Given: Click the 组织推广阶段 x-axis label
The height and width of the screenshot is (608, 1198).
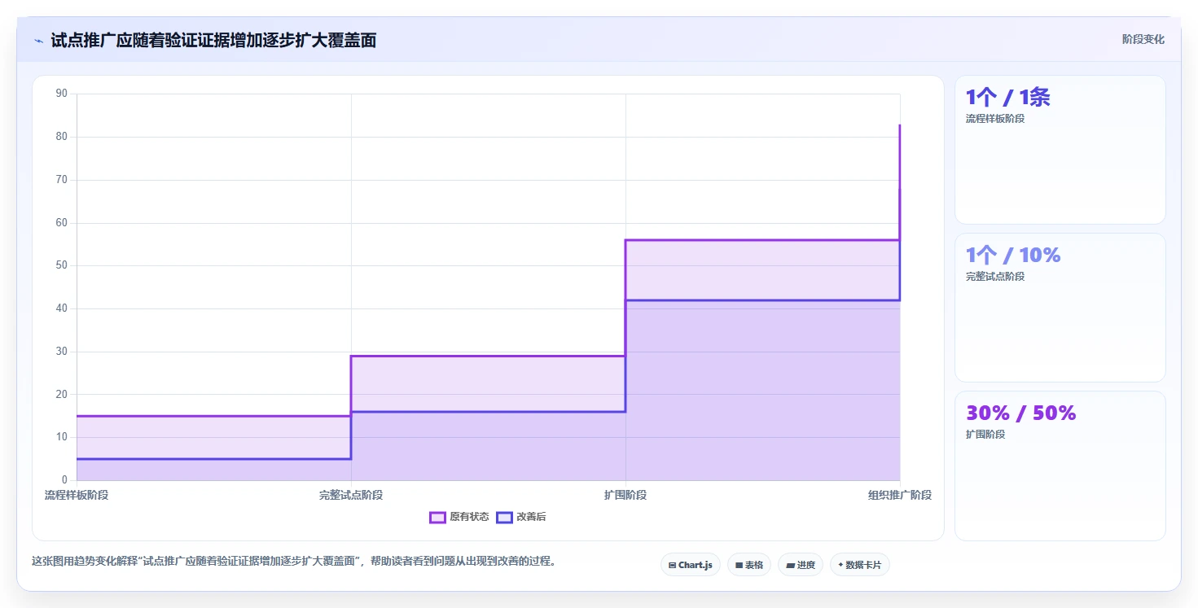Looking at the screenshot, I should [x=900, y=495].
